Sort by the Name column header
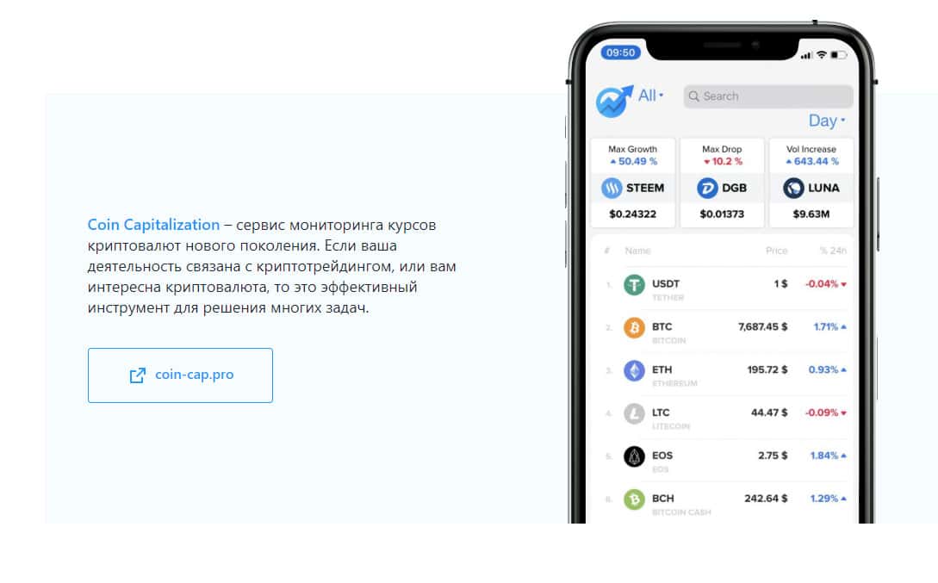The image size is (938, 583). [x=637, y=251]
